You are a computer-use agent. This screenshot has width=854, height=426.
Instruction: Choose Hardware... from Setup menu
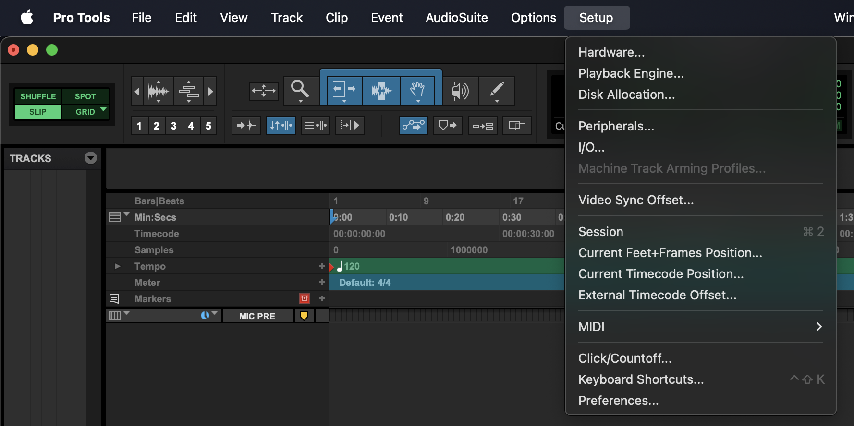coord(701,52)
